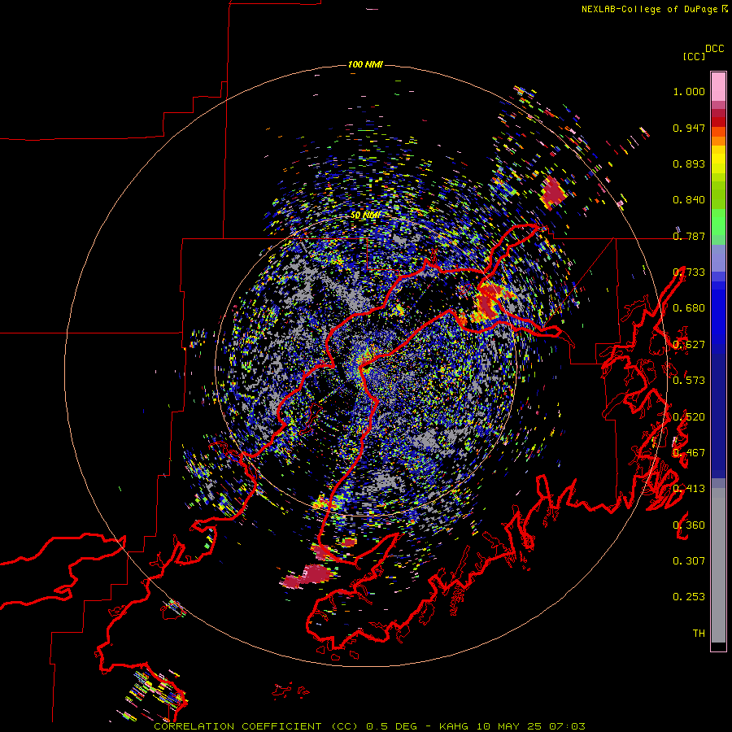The height and width of the screenshot is (732, 732).
Task: Select the 0.733 scale value
Action: click(x=689, y=272)
